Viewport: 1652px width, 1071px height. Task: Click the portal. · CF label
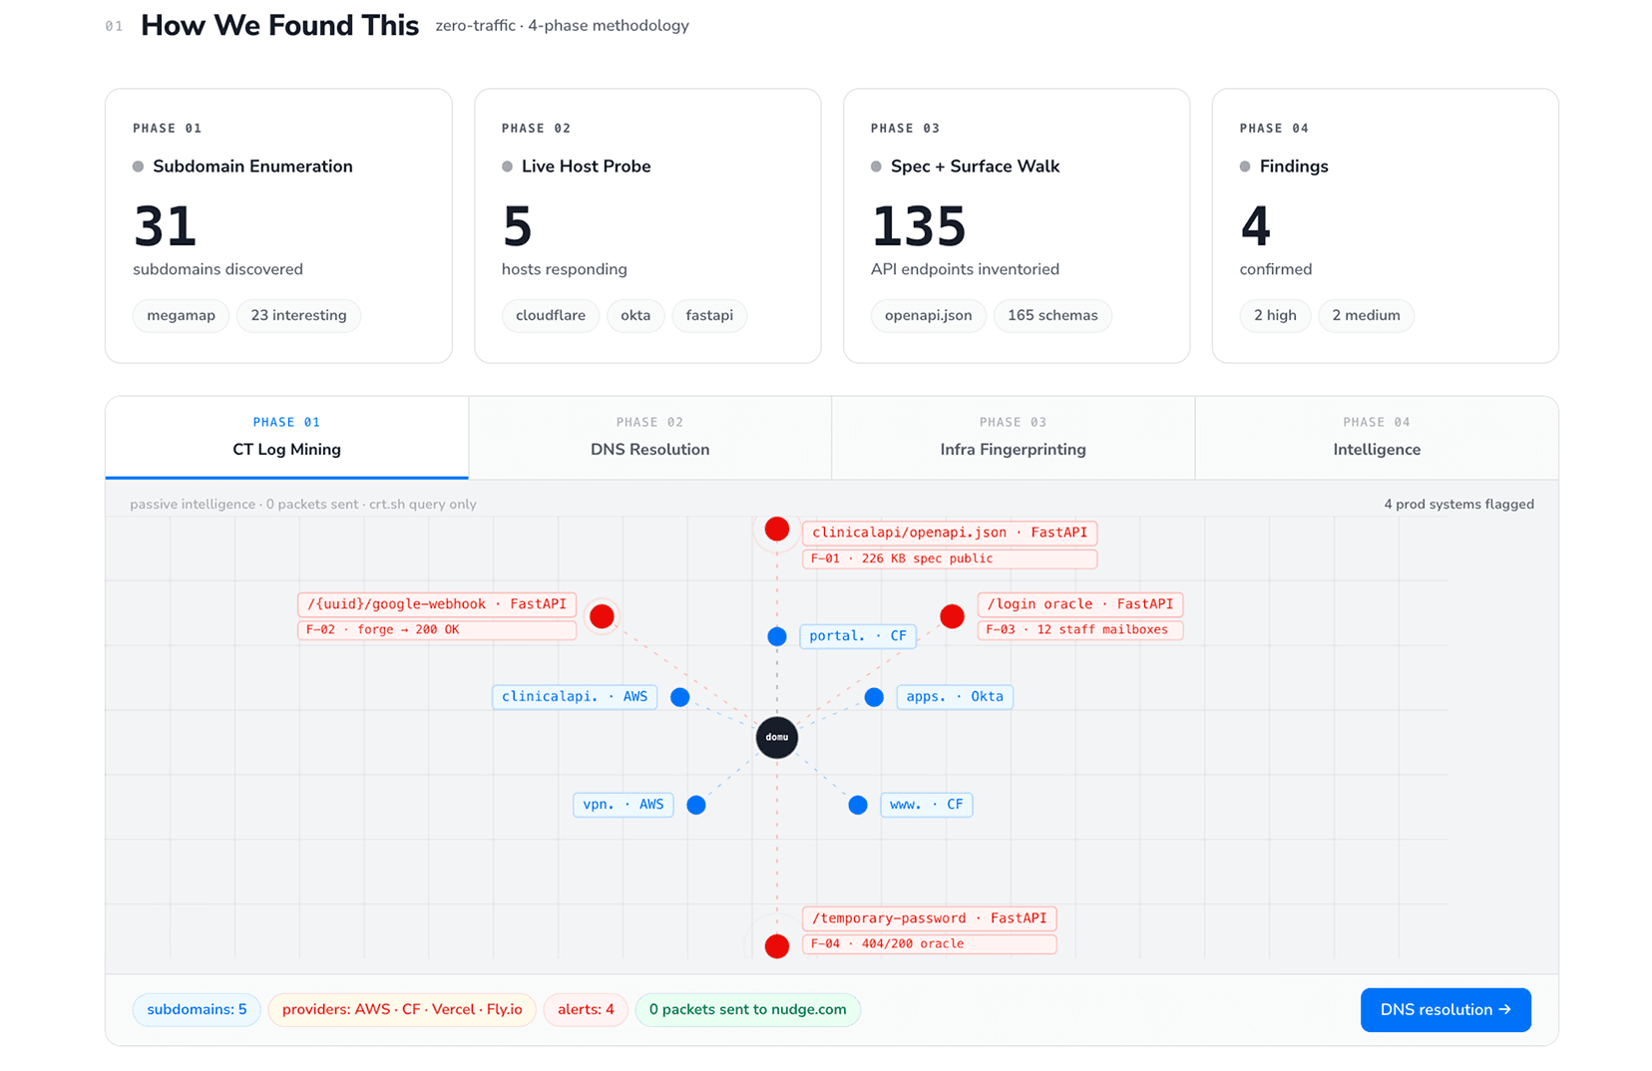[x=858, y=636]
